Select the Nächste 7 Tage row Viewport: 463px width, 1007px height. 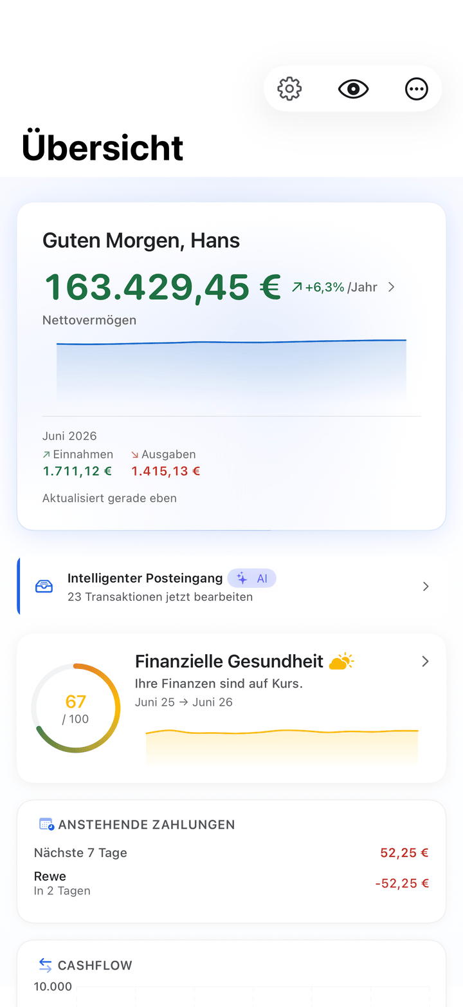[232, 853]
